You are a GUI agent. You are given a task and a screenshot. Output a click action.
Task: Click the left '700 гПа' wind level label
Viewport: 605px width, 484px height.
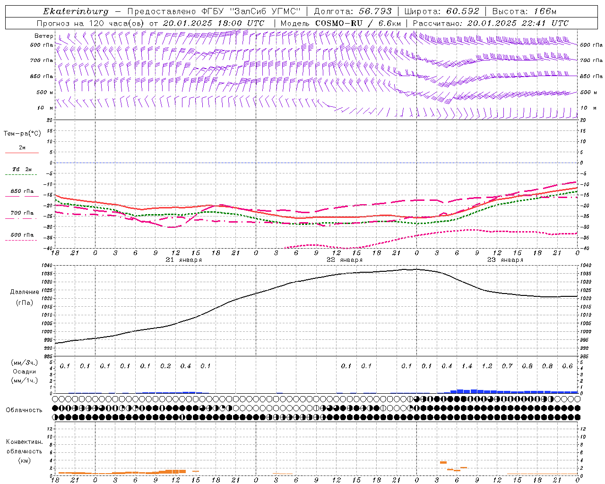click(42, 60)
